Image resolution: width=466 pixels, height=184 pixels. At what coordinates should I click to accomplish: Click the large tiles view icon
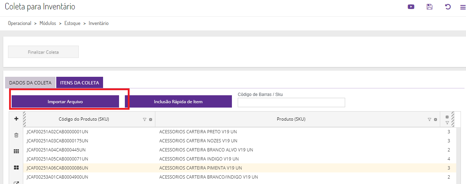click(x=16, y=167)
